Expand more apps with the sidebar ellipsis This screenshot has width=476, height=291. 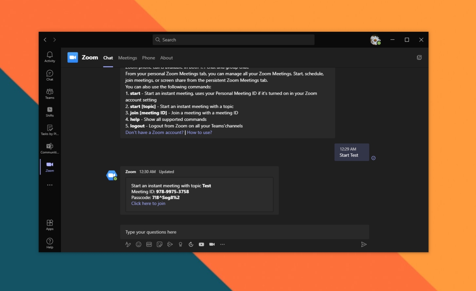(50, 184)
